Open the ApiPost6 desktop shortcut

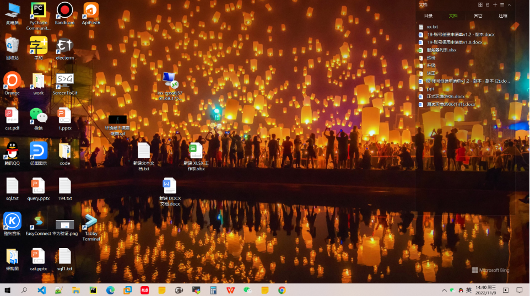(x=91, y=10)
